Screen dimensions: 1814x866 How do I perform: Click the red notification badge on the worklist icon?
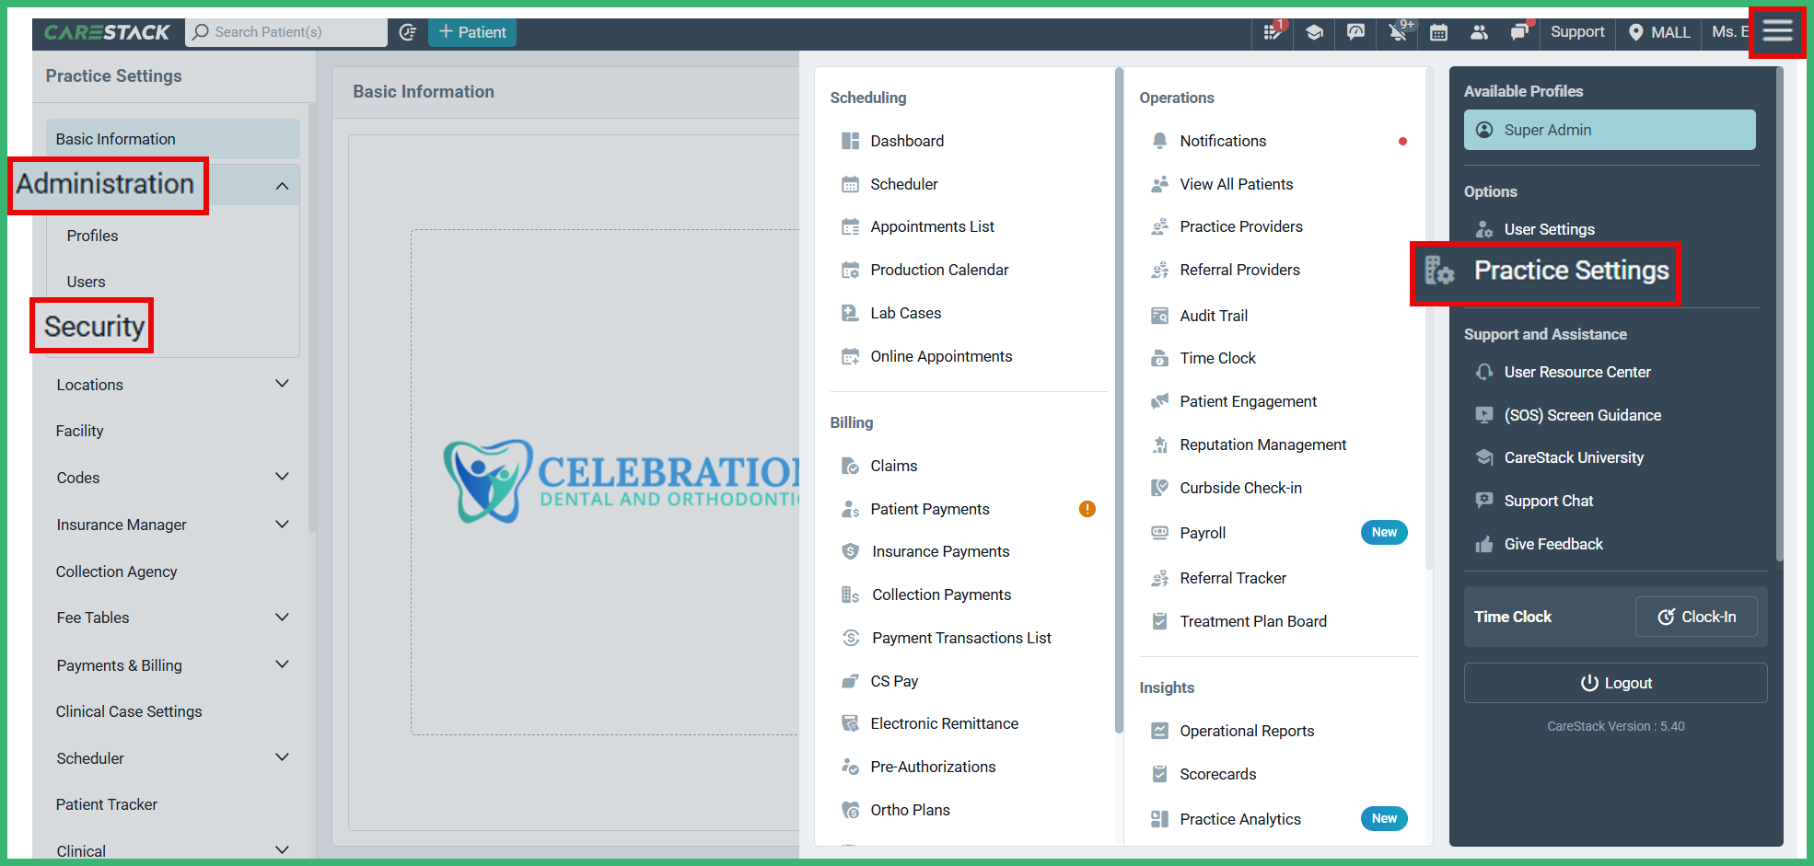1279,23
